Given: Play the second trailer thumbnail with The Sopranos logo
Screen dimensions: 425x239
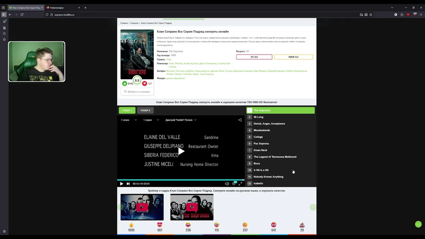Looking at the screenshot, I should [x=192, y=207].
